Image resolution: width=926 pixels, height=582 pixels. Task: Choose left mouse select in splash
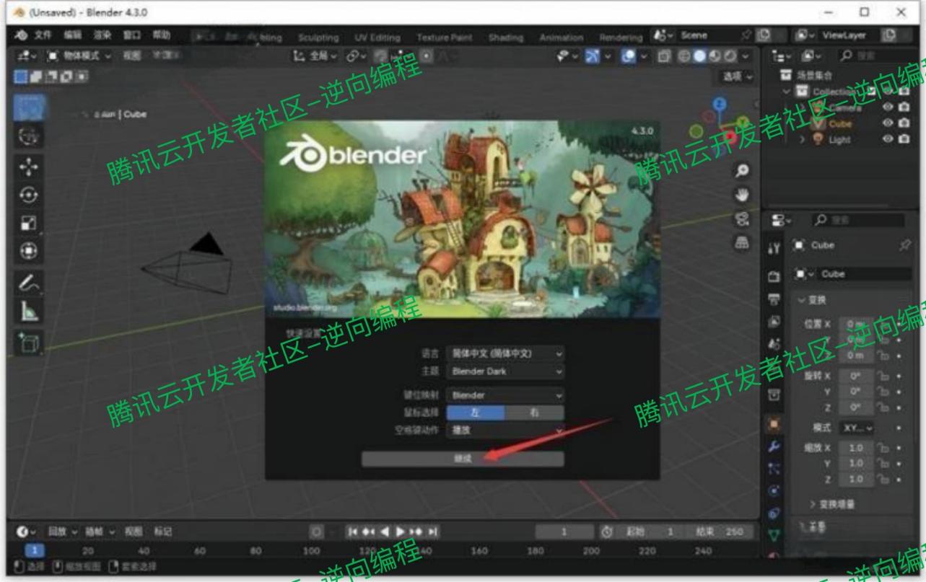[x=476, y=413]
